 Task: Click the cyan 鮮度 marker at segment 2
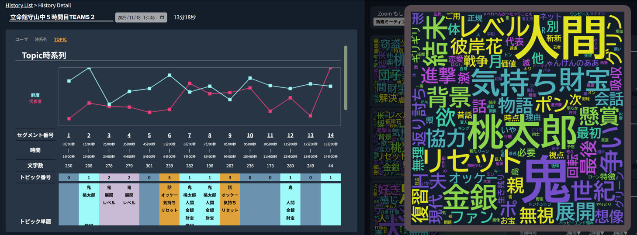pyautogui.click(x=89, y=68)
